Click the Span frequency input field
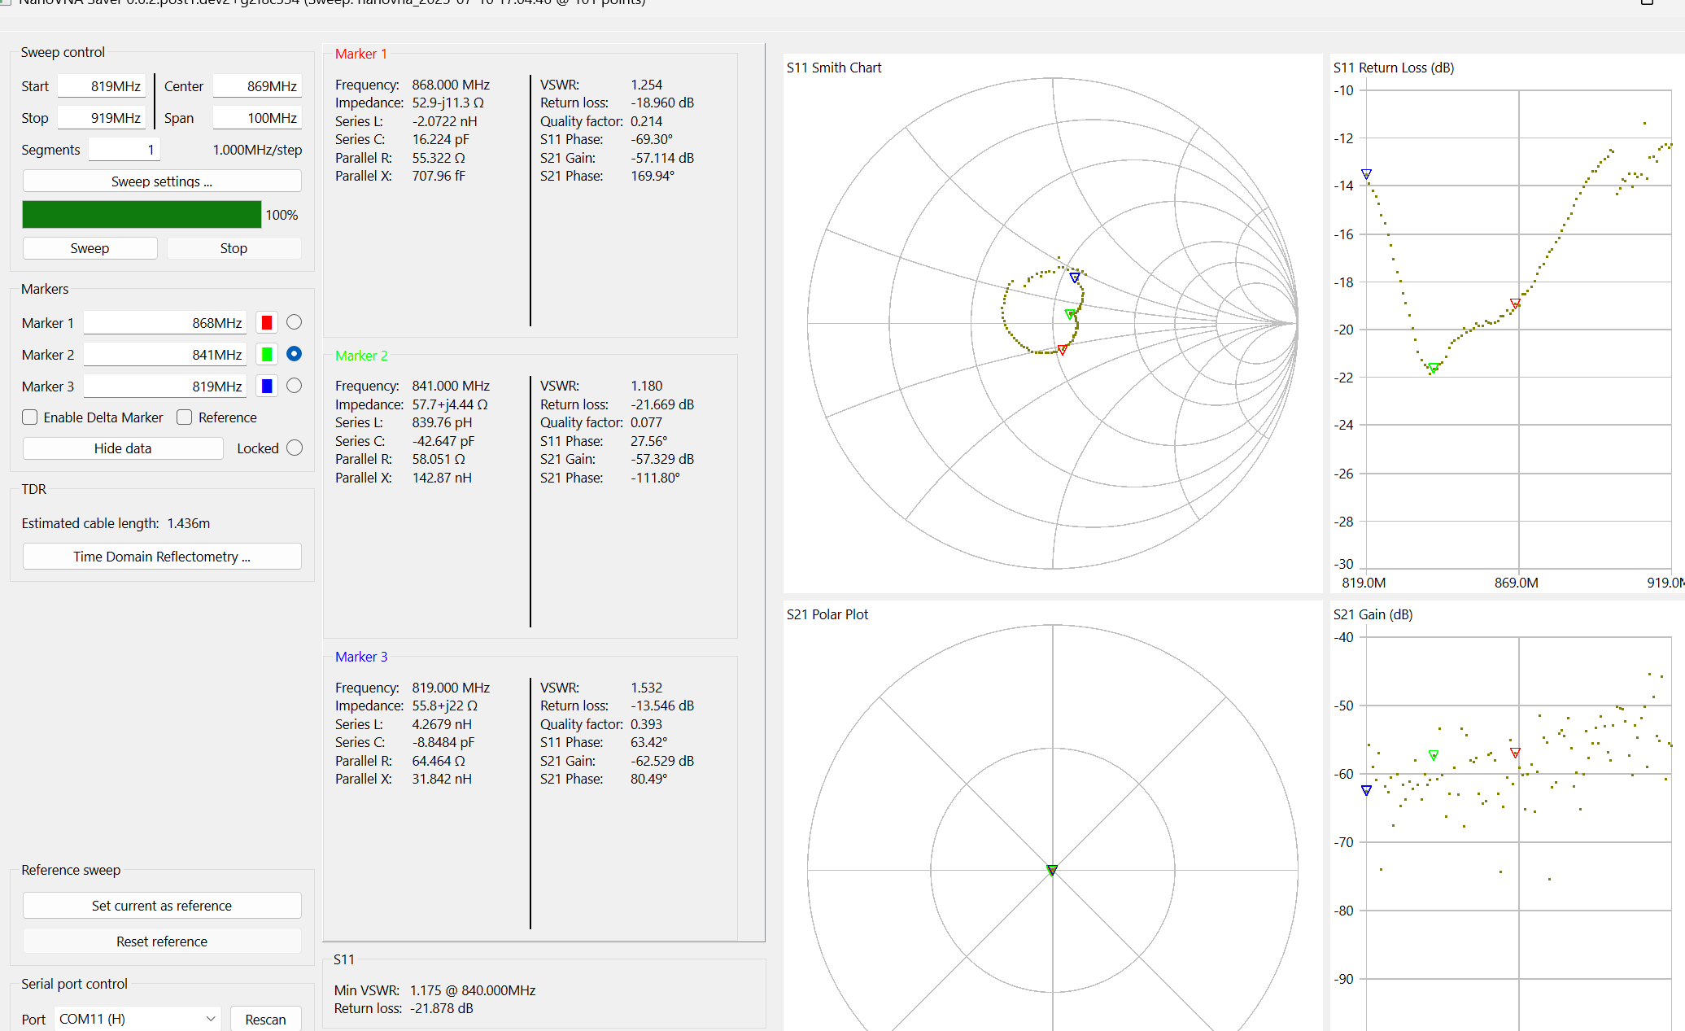 (257, 118)
